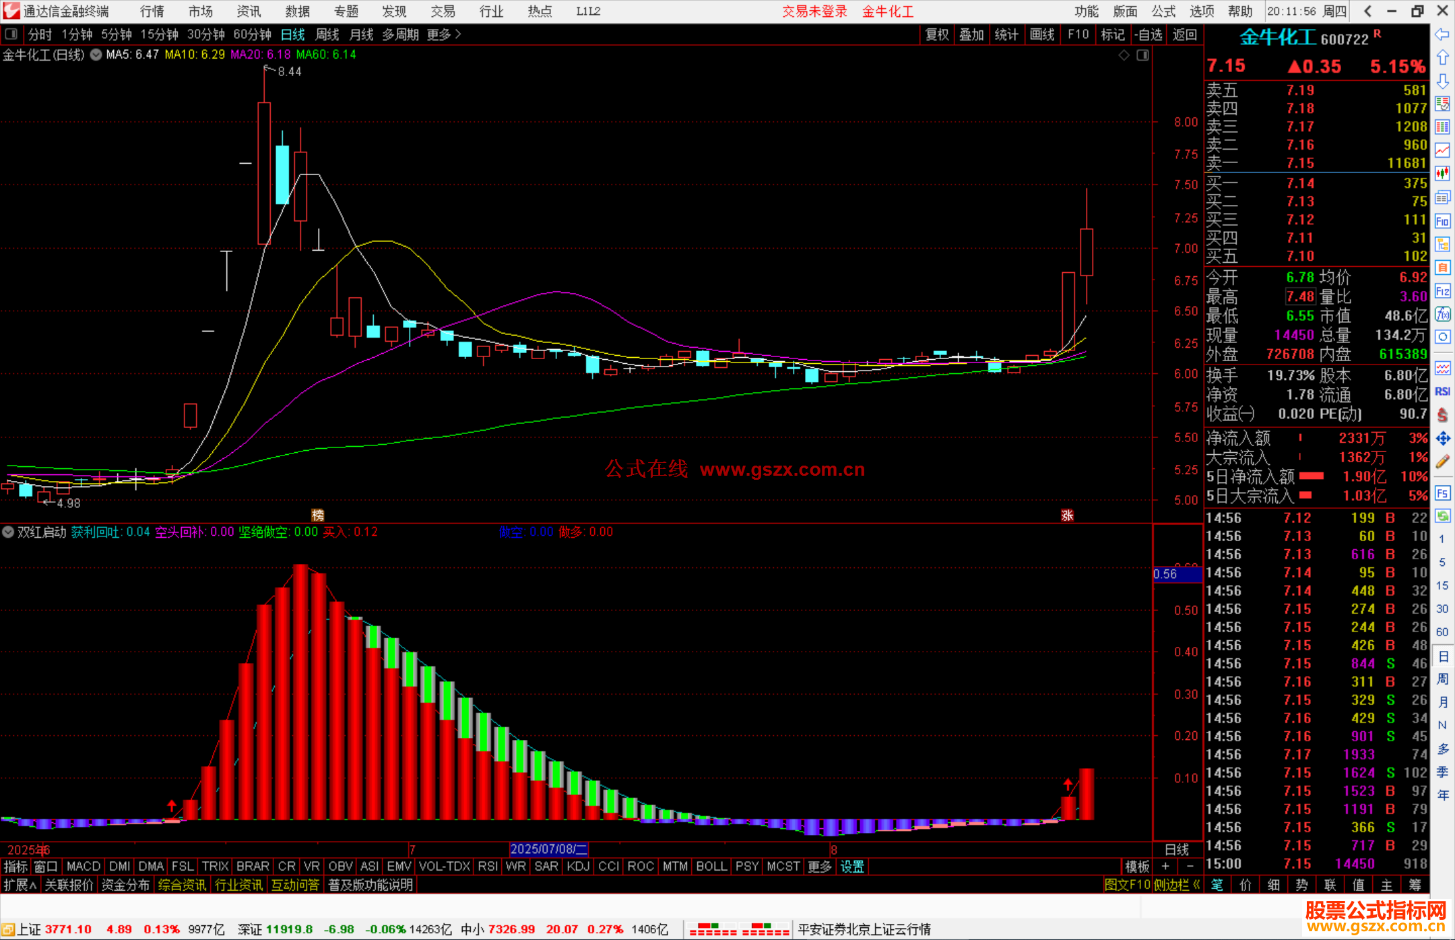Click the up arrow icon in right sidebar
1455x940 pixels.
point(1442,58)
